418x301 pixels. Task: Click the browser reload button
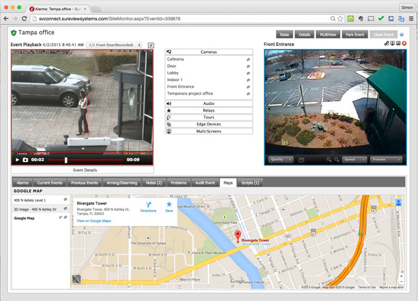(24, 19)
